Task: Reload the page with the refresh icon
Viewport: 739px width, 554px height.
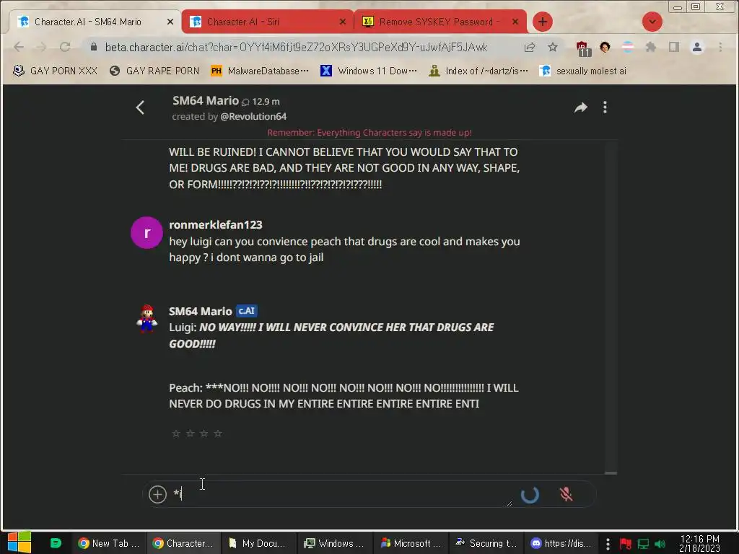Action: [64, 47]
